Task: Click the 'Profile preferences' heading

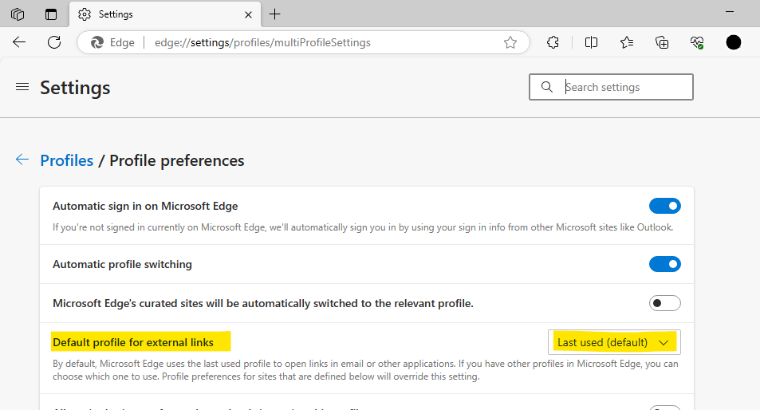Action: pos(177,160)
